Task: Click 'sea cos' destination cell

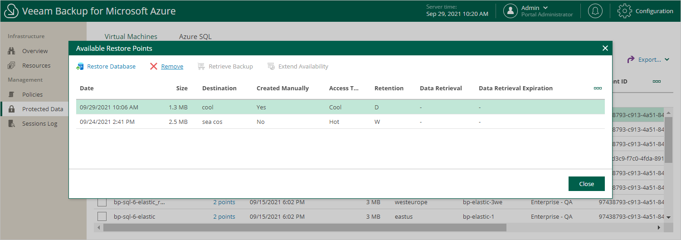Action: tap(212, 122)
